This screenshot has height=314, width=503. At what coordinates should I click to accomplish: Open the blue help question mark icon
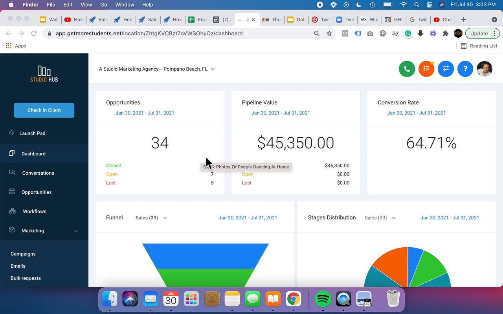(465, 69)
